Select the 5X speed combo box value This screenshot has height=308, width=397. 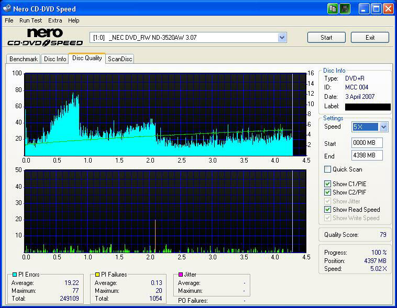pyautogui.click(x=366, y=127)
